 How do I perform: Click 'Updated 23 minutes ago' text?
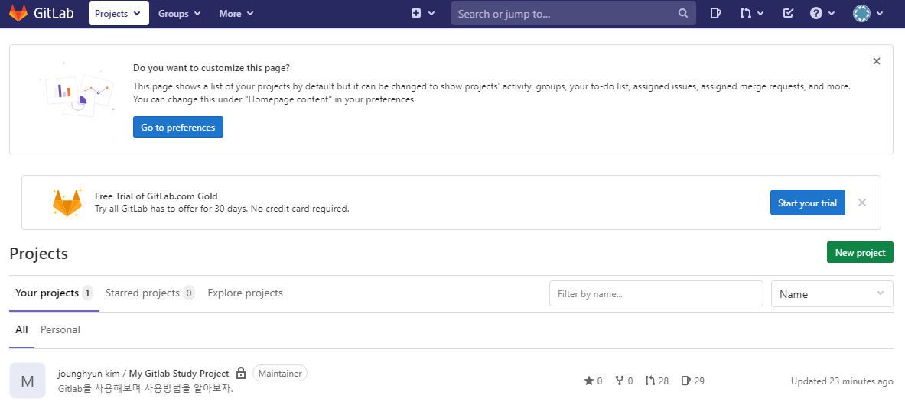pos(842,381)
